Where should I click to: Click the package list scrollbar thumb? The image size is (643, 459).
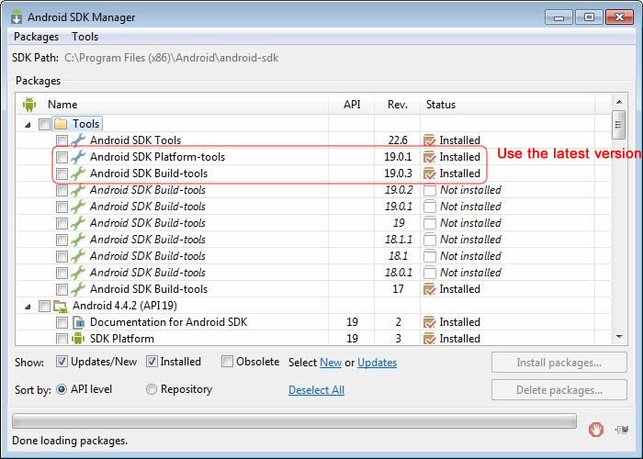pos(619,125)
